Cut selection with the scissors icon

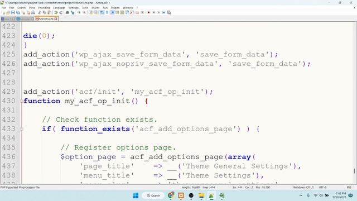39,12
